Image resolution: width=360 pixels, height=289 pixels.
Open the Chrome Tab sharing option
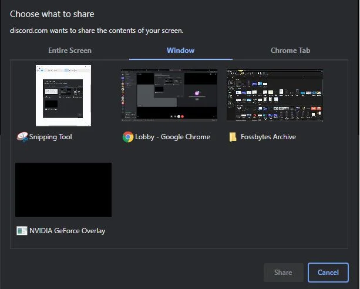click(x=290, y=51)
